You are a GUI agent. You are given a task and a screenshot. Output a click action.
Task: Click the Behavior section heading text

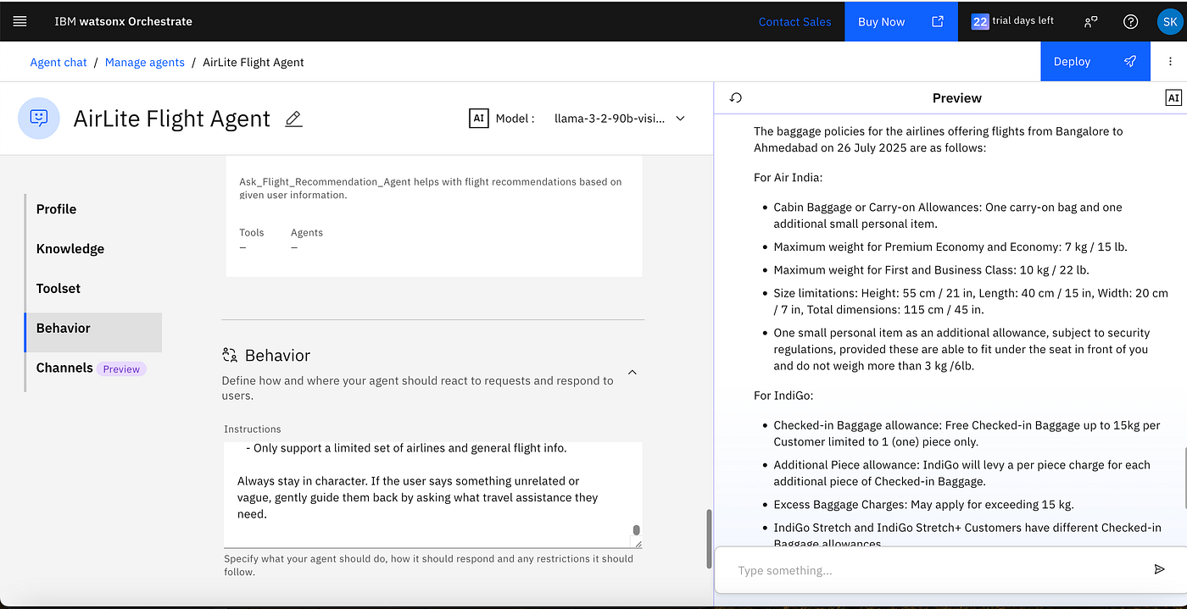(277, 355)
